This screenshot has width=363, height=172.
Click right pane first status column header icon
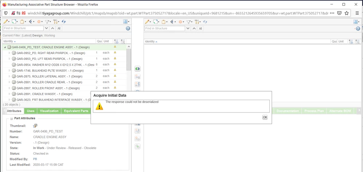coord(351,42)
